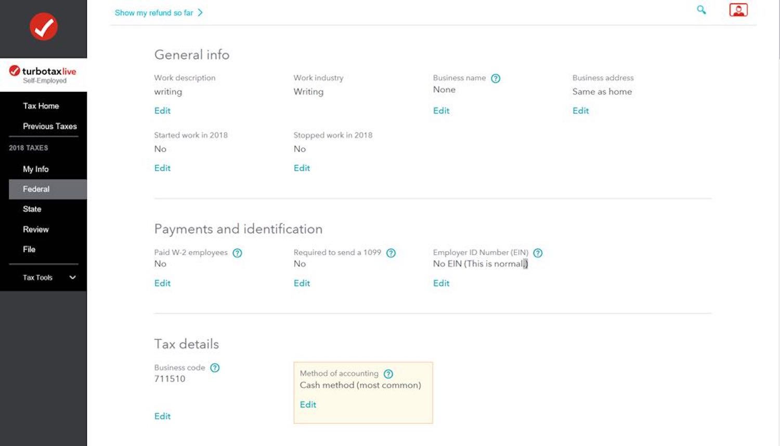Viewport: 780px width, 446px height.
Task: Show help for Method of accounting
Action: pyautogui.click(x=388, y=374)
